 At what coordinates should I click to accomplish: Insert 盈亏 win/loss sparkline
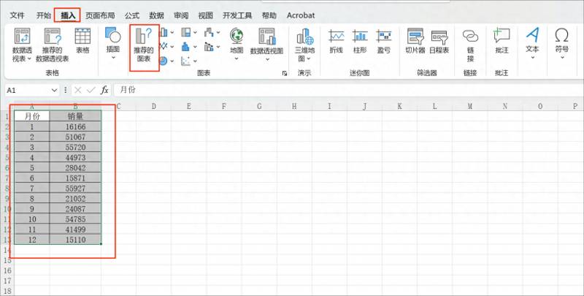[384, 41]
